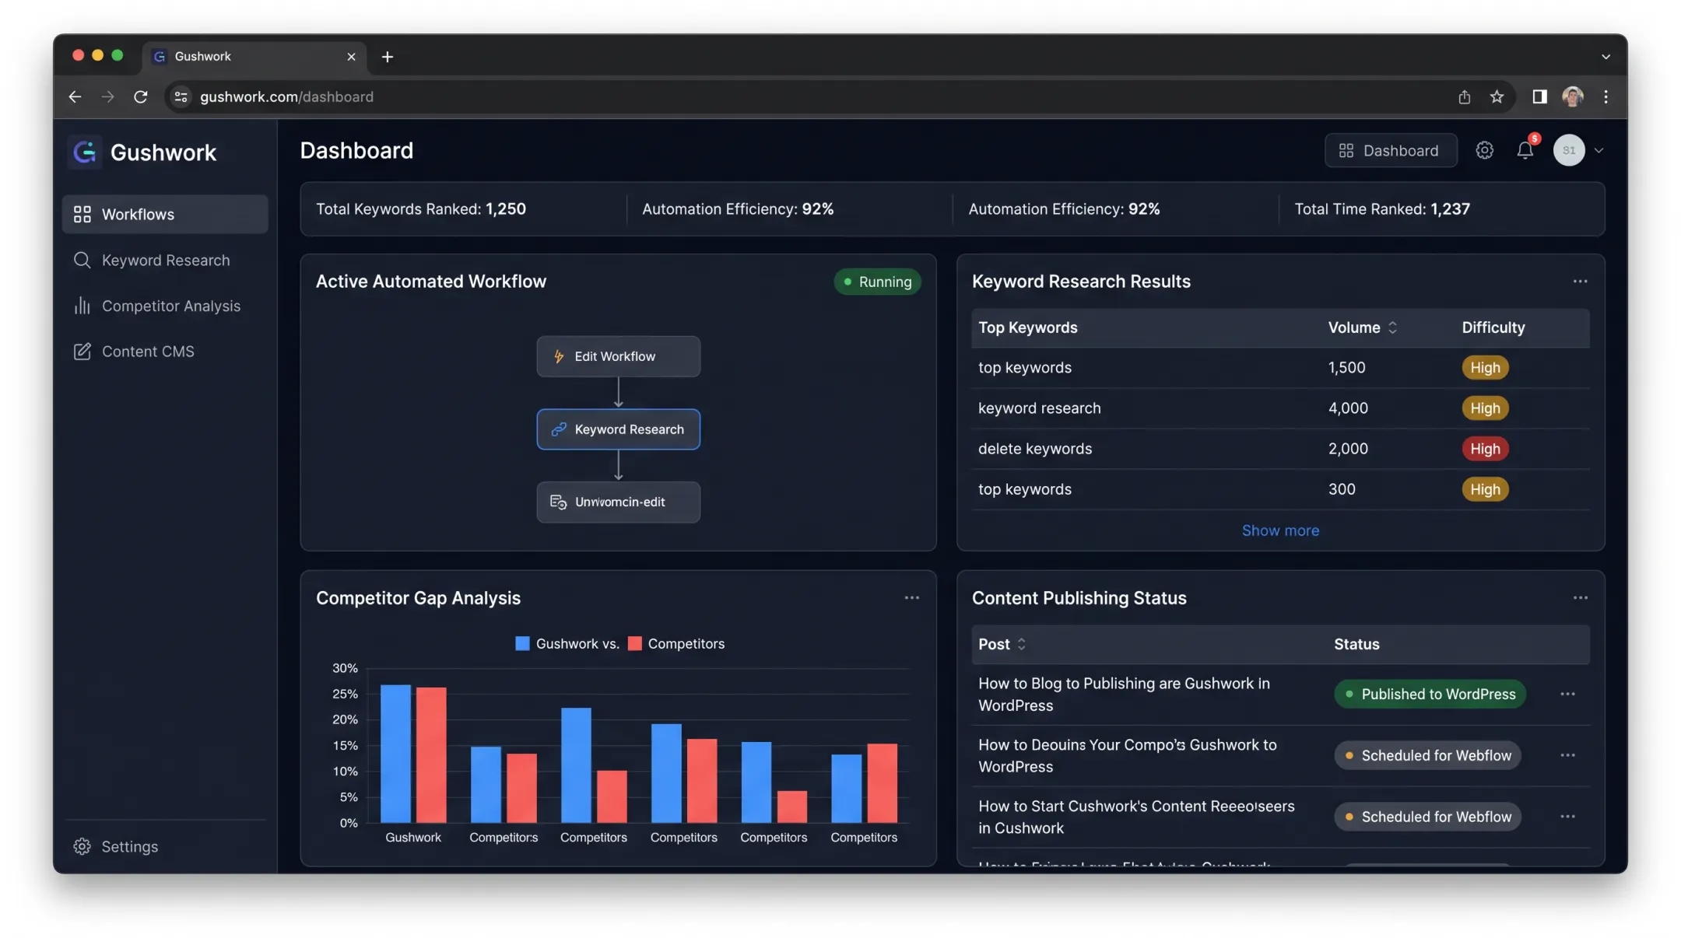Expand the user account dropdown chevron
1681x938 pixels.
pos(1599,151)
